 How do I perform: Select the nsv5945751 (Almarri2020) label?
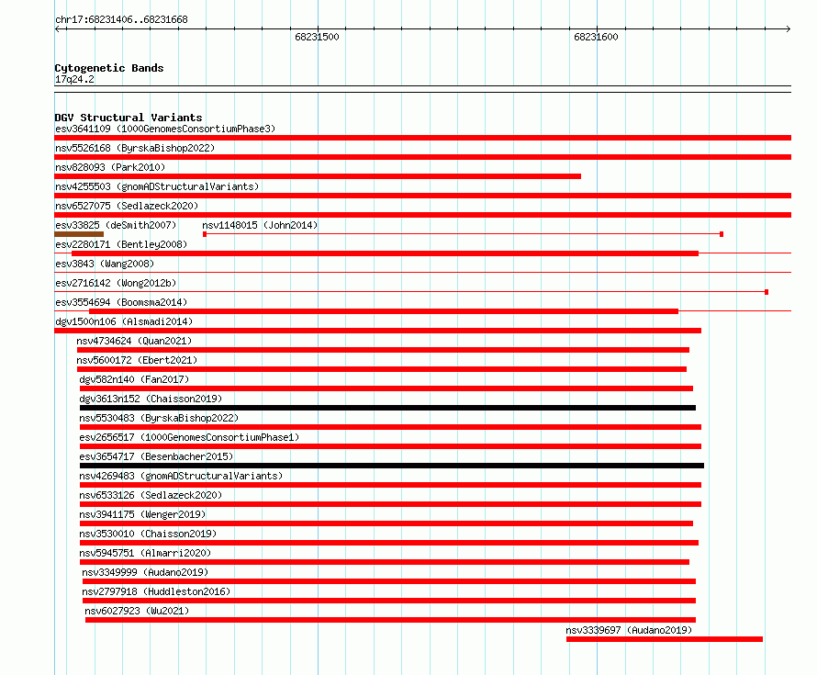click(145, 553)
